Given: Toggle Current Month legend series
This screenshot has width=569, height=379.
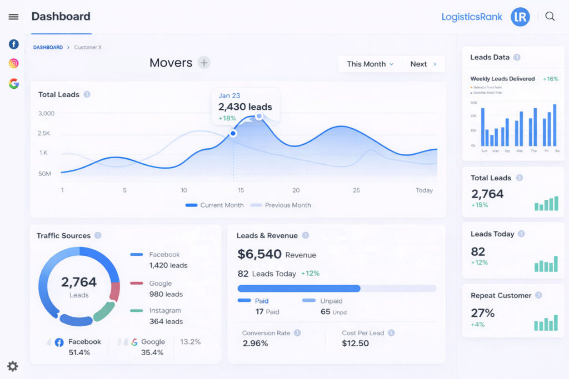Looking at the screenshot, I should pyautogui.click(x=214, y=205).
